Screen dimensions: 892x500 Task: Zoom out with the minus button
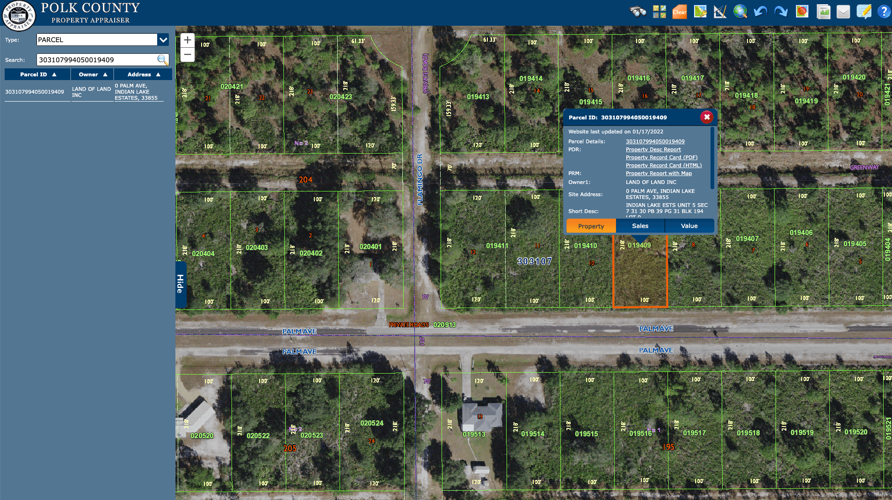(x=188, y=55)
